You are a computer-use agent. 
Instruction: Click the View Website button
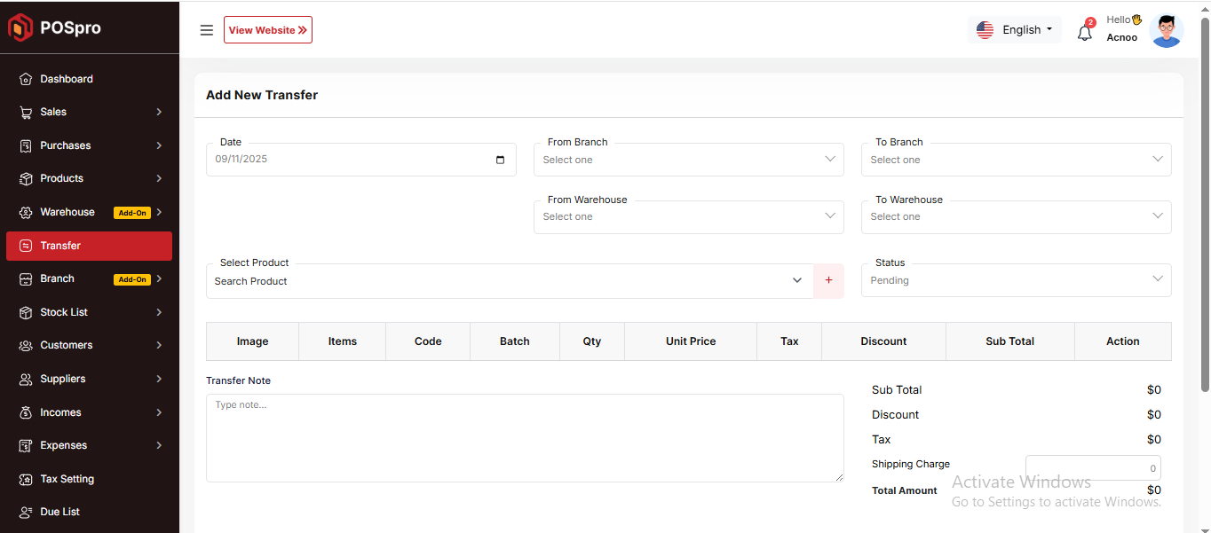(x=267, y=30)
